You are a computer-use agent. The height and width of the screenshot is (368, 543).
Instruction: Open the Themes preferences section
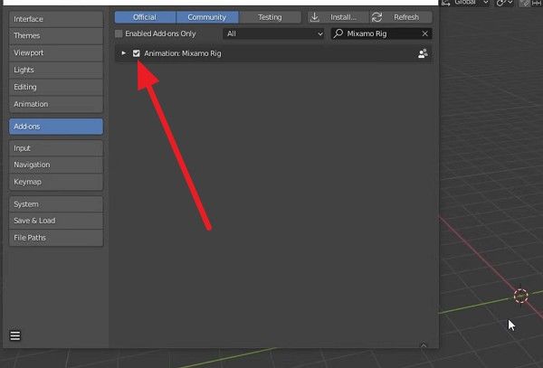point(56,35)
